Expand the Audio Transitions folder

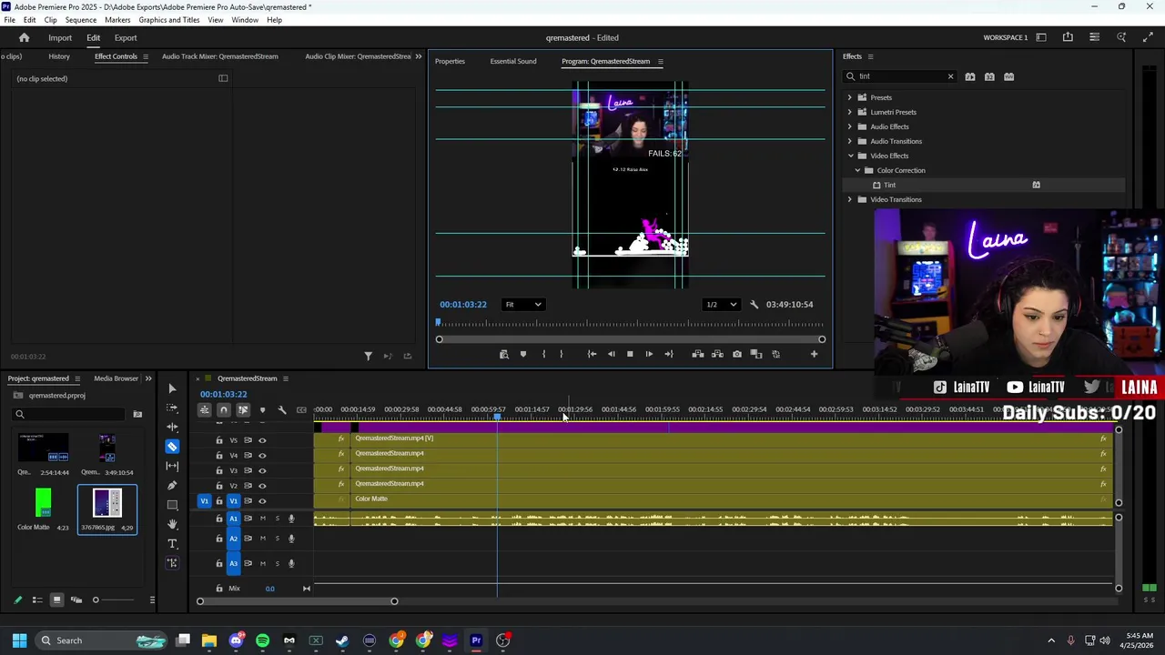(850, 141)
